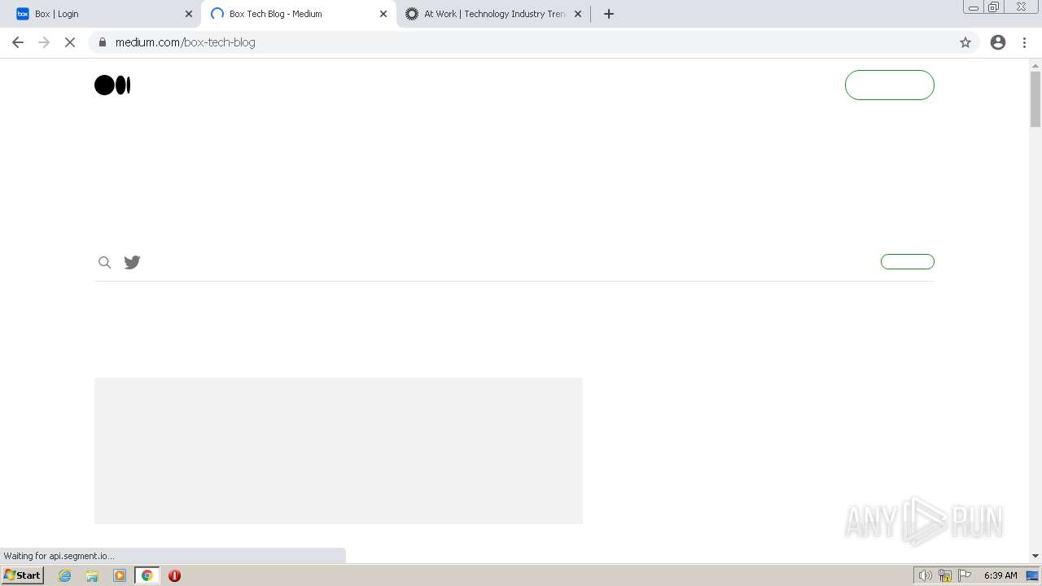The width and height of the screenshot is (1042, 586).
Task: Open the volume speaker tray icon
Action: coord(926,575)
